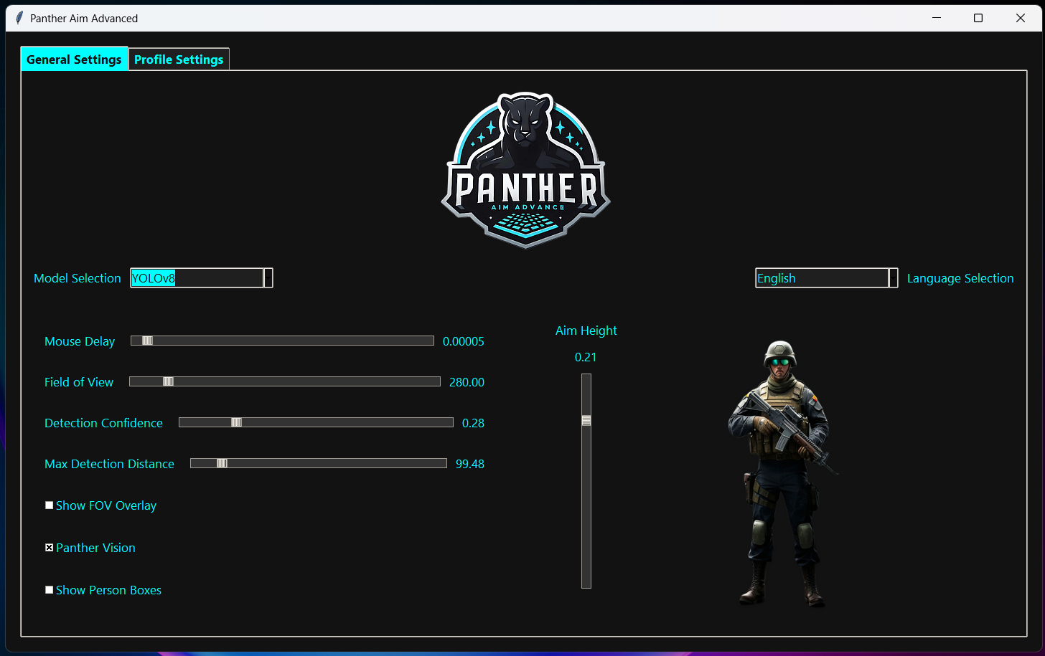Screen dimensions: 1045x656
Task: Click the Aim Height value 0.21
Action: coord(586,357)
